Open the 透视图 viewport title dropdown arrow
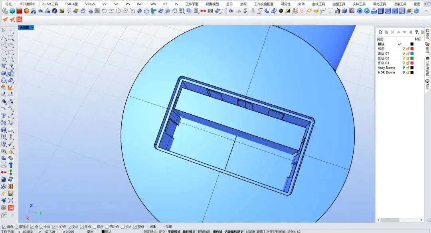This screenshot has width=431, height=233. [x=32, y=28]
